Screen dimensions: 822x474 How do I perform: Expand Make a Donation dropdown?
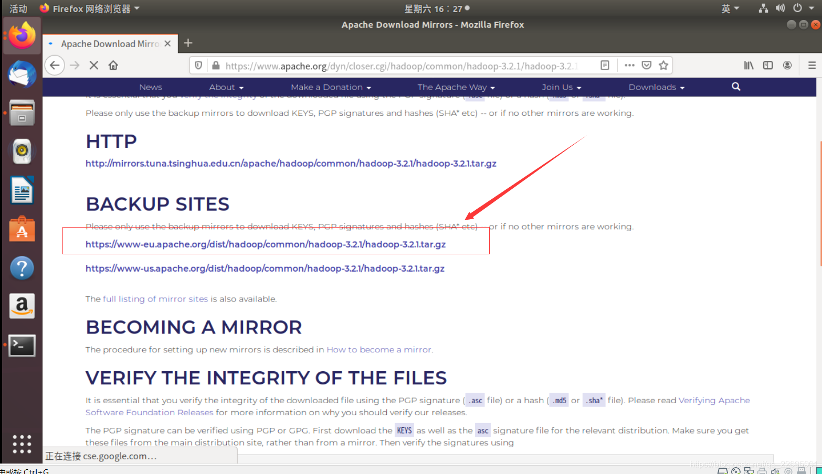click(331, 87)
